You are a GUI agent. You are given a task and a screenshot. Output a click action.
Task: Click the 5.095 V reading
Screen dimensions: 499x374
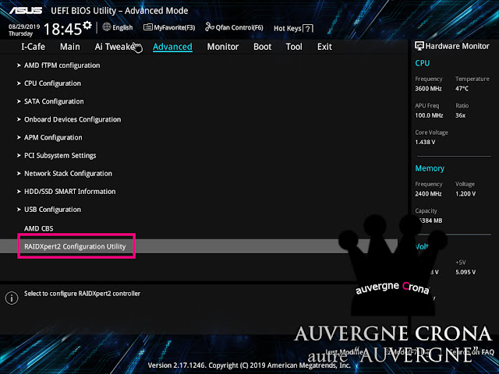465,272
